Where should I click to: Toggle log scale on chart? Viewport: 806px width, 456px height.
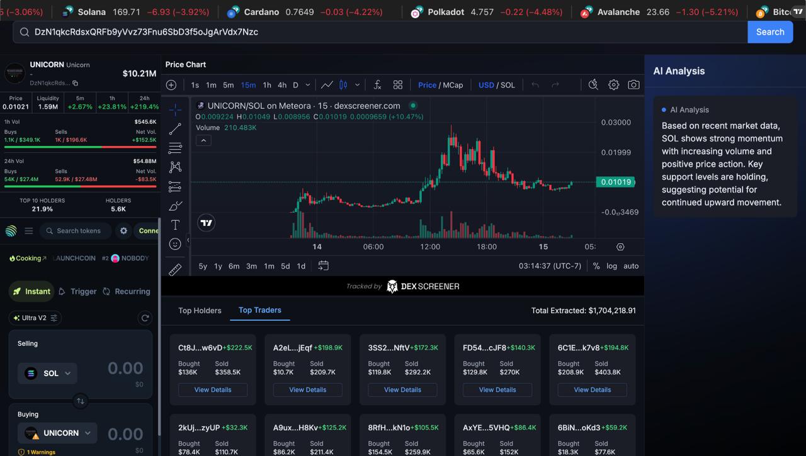(x=612, y=266)
